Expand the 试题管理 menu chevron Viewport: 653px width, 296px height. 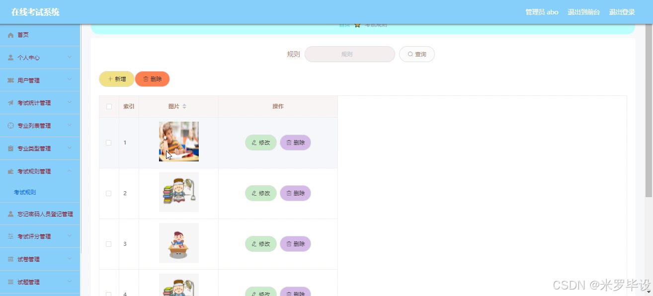click(70, 282)
